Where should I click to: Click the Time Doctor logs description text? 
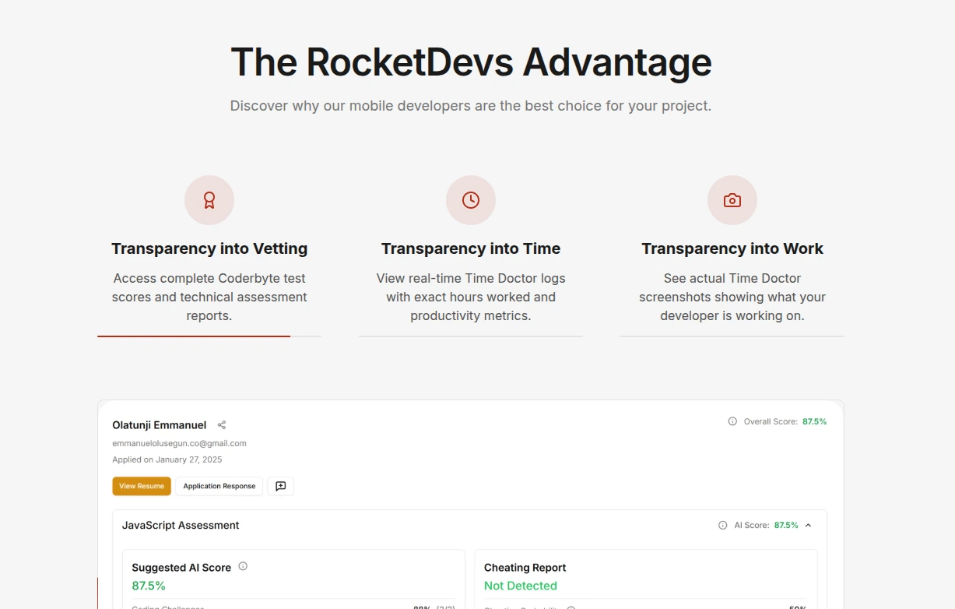click(x=471, y=297)
